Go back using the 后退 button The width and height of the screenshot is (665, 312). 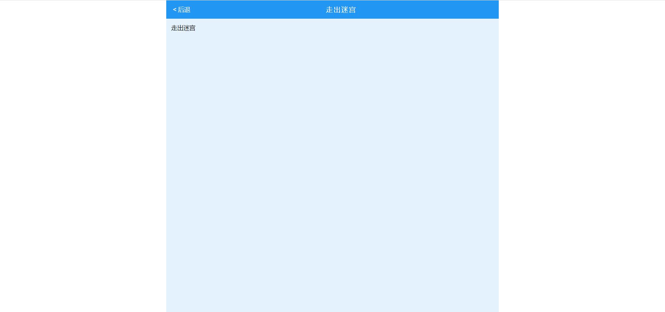tap(181, 10)
